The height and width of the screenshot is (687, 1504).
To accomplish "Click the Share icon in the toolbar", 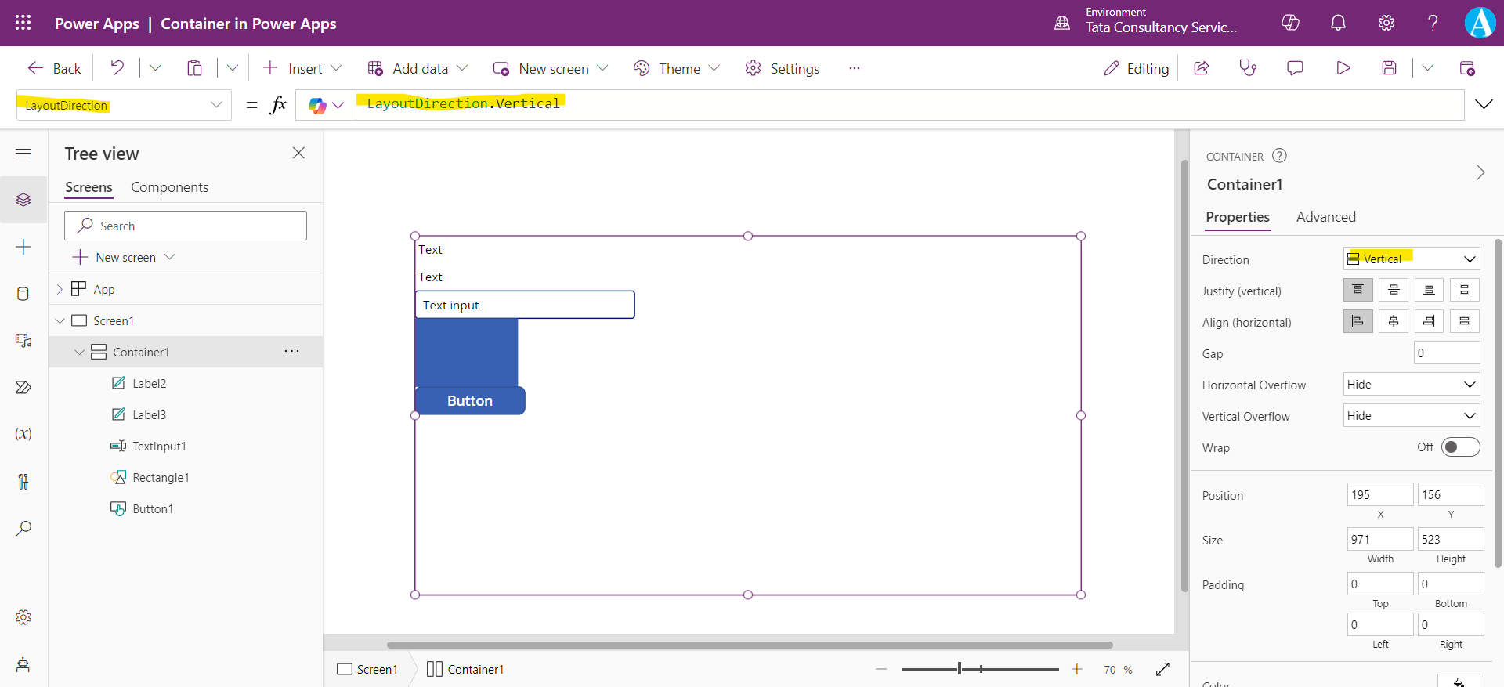I will pyautogui.click(x=1202, y=68).
